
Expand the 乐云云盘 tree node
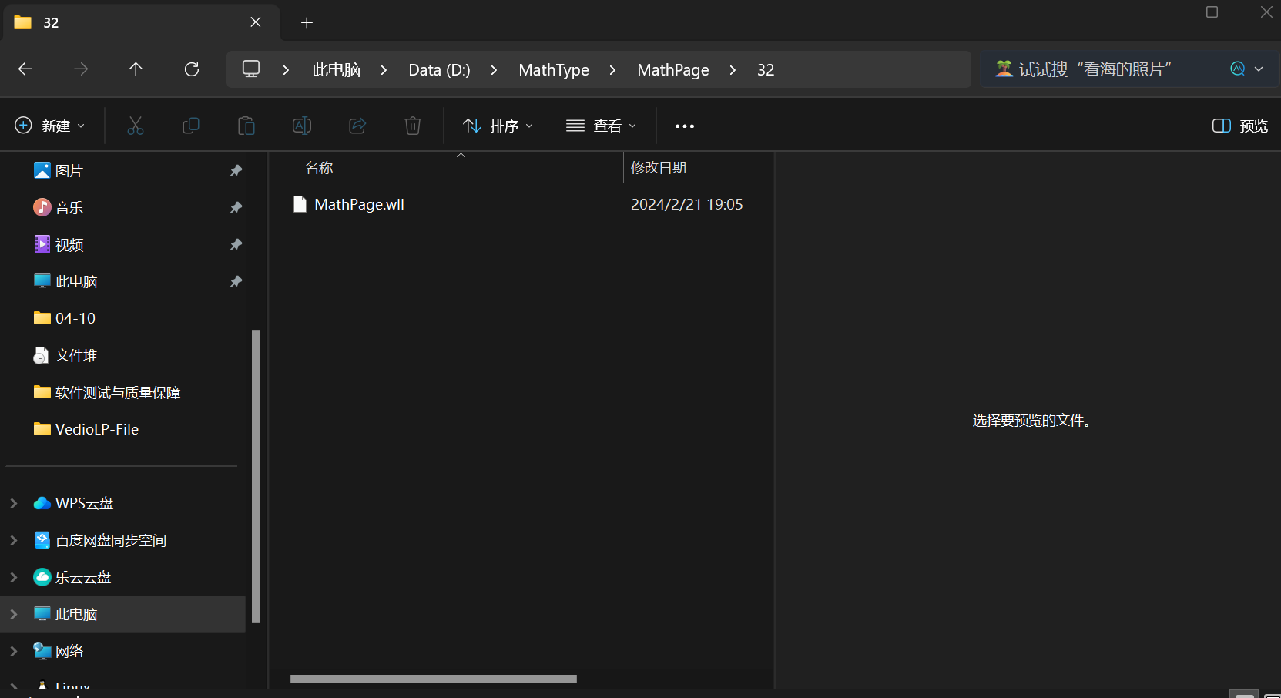(13, 577)
